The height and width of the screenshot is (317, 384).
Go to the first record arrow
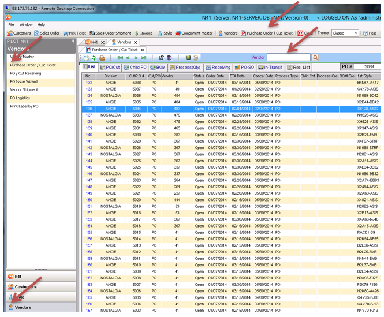[120, 58]
